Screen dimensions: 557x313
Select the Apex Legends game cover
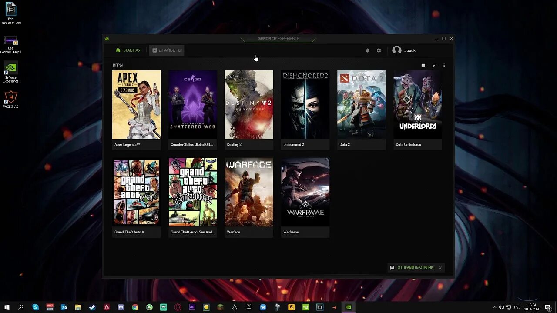tap(137, 105)
